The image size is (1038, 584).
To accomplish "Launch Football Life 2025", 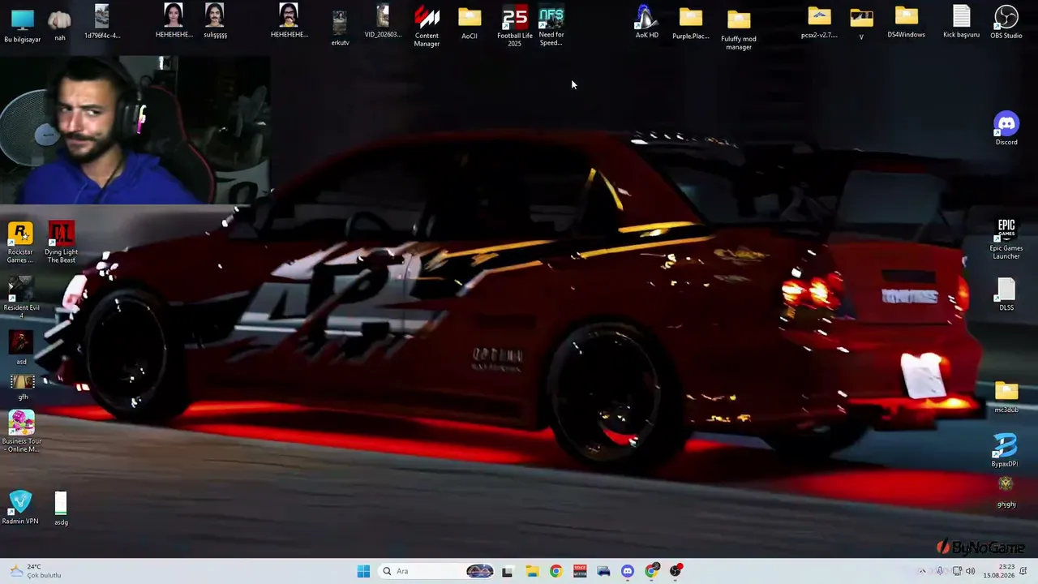I will pos(515,27).
